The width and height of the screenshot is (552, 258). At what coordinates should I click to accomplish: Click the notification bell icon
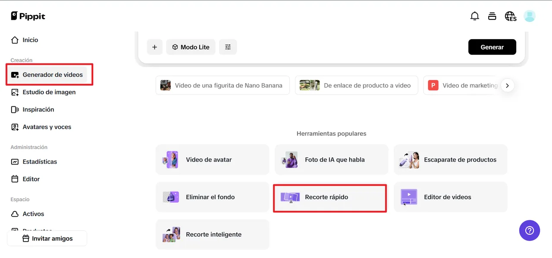click(474, 16)
